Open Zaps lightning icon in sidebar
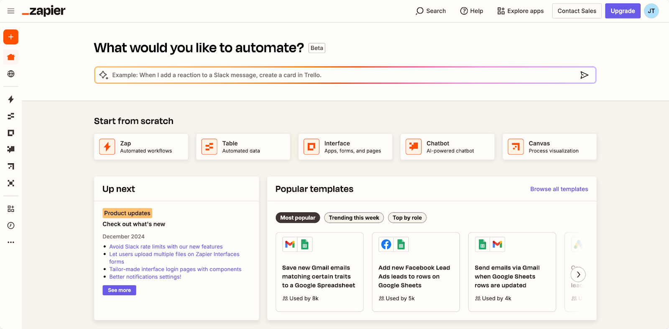This screenshot has height=329, width=669. pyautogui.click(x=11, y=99)
